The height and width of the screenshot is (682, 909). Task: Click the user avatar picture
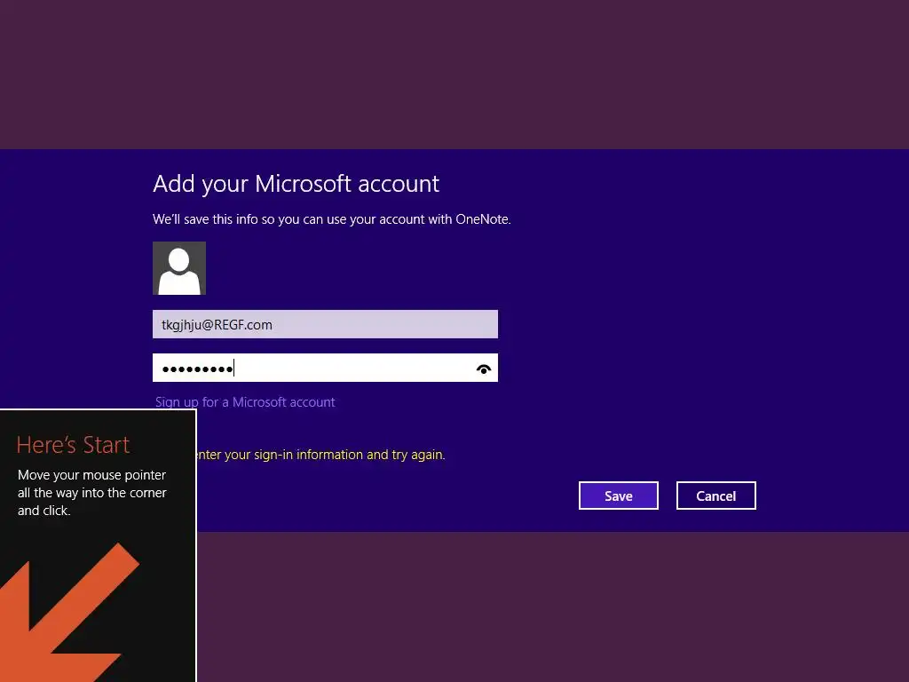tap(179, 268)
